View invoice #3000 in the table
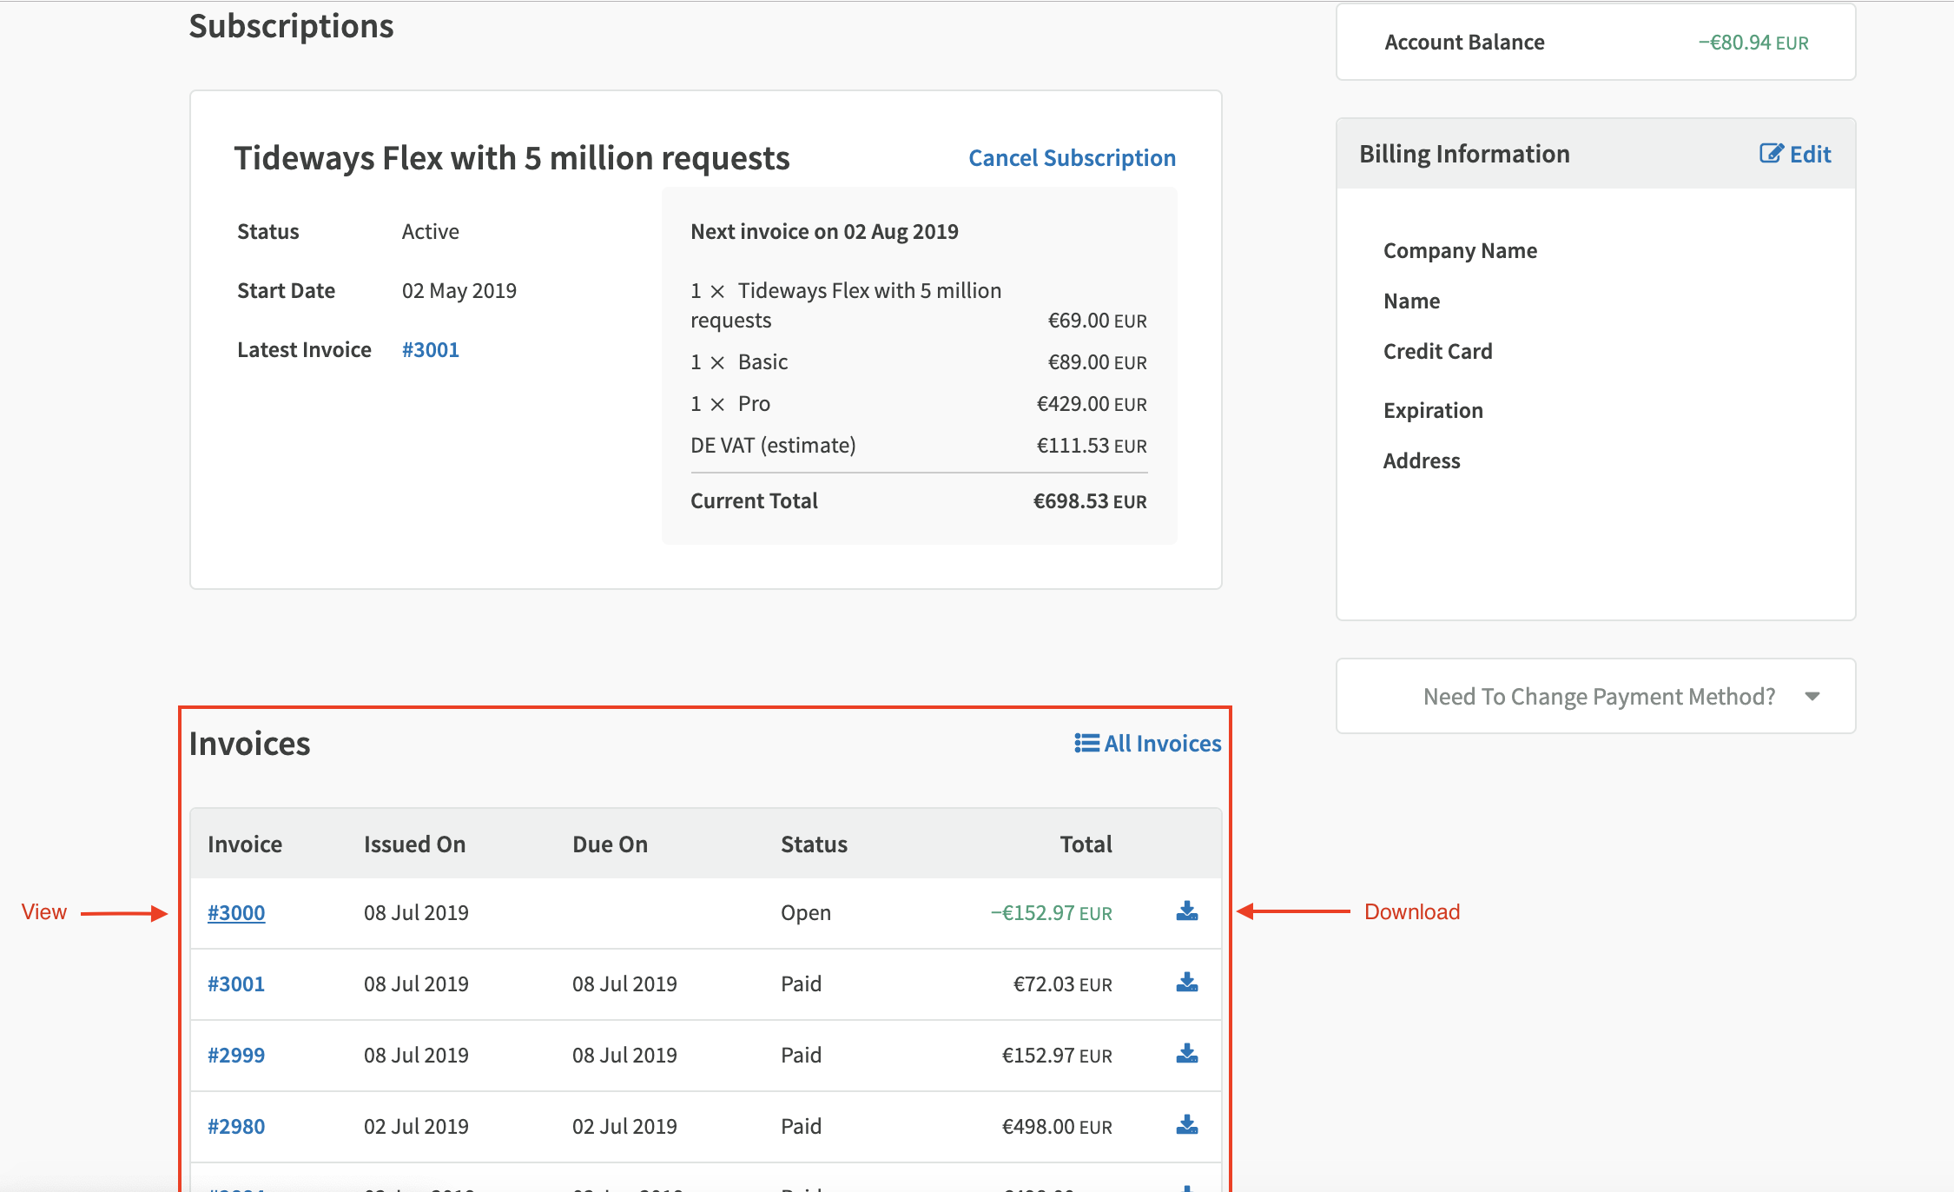 236,912
